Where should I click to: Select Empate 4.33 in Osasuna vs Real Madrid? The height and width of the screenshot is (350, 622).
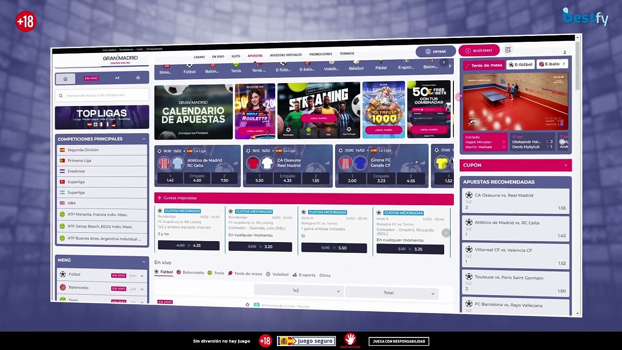click(x=287, y=178)
